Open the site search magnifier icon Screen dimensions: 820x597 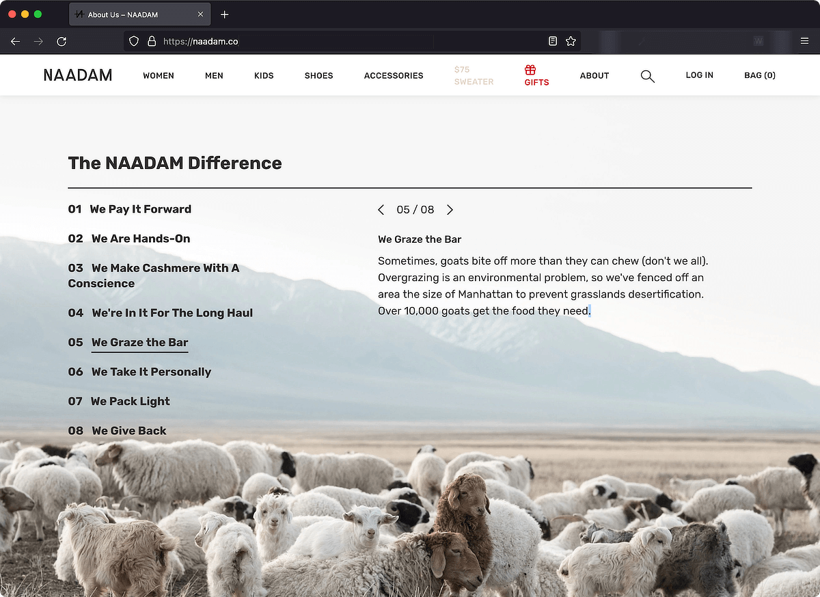point(648,76)
